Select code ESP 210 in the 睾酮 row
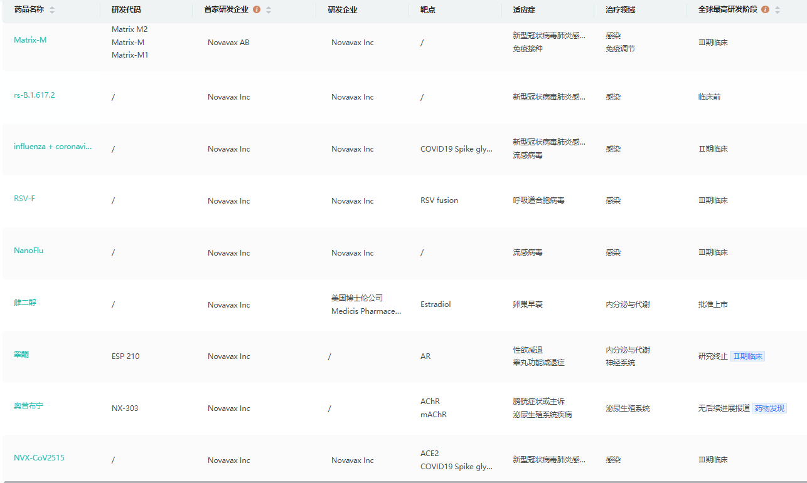Image resolution: width=807 pixels, height=483 pixels. click(126, 356)
